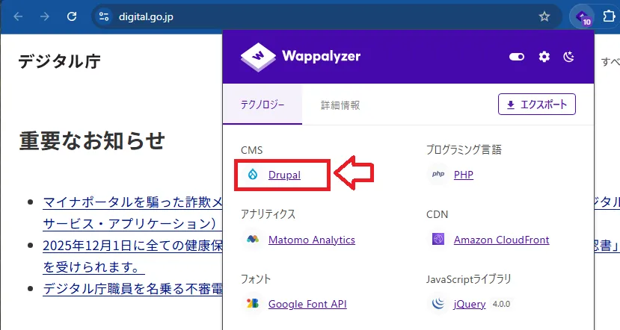Click the Matomo Analytics icon
The width and height of the screenshot is (620, 330).
pyautogui.click(x=253, y=239)
